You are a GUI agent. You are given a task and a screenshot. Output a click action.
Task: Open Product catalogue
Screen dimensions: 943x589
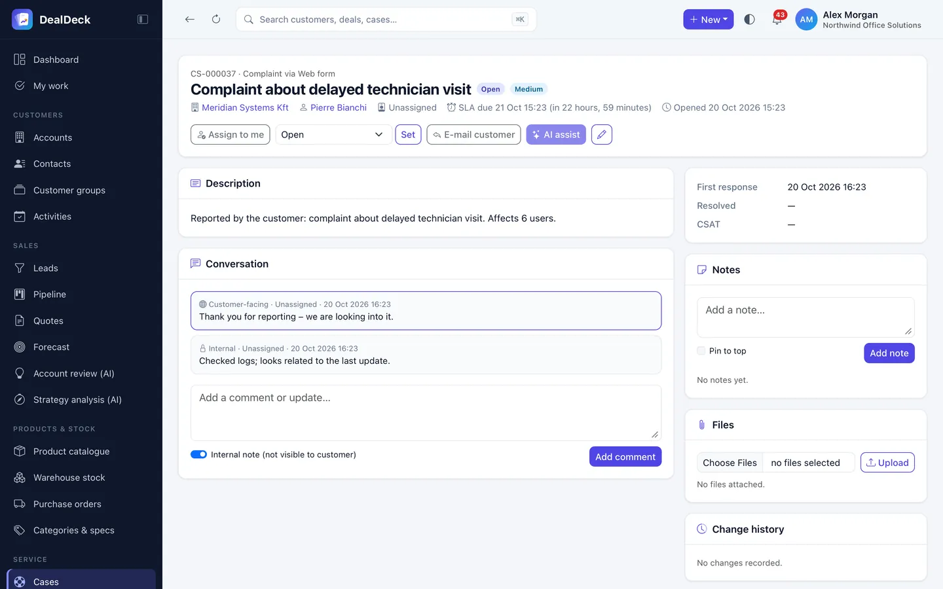click(x=81, y=452)
